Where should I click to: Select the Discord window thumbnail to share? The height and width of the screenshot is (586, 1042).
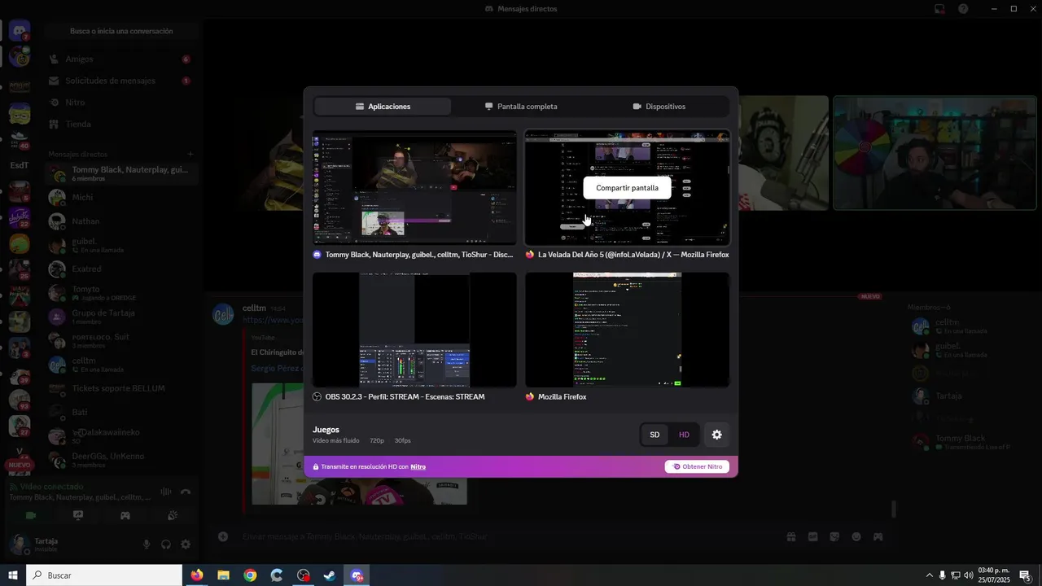(x=414, y=187)
